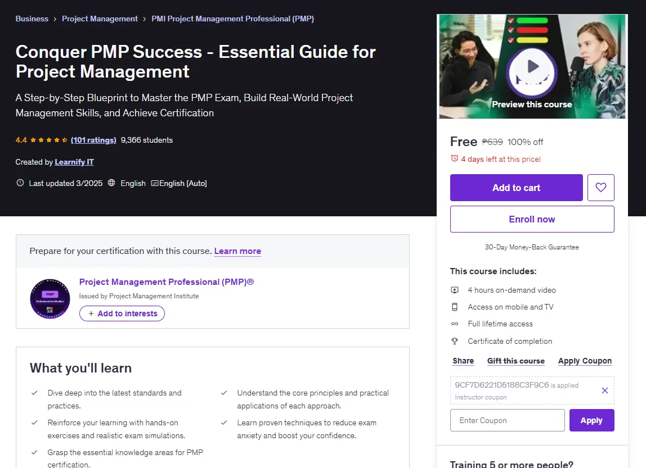
Task: Click the PMP certification badge image
Action: point(50,298)
